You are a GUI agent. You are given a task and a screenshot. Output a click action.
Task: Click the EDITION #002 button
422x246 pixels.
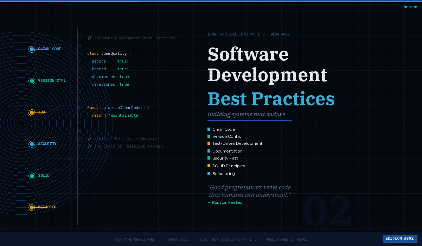[x=400, y=239]
